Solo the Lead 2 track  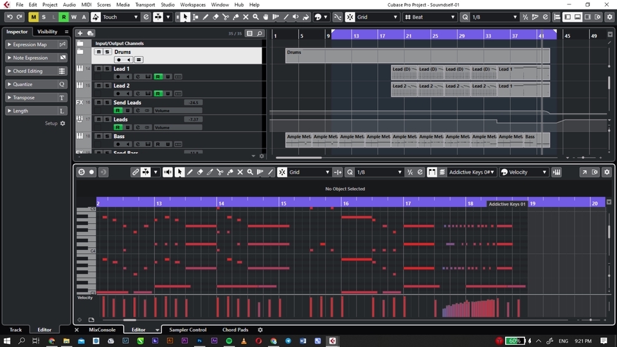[107, 85]
